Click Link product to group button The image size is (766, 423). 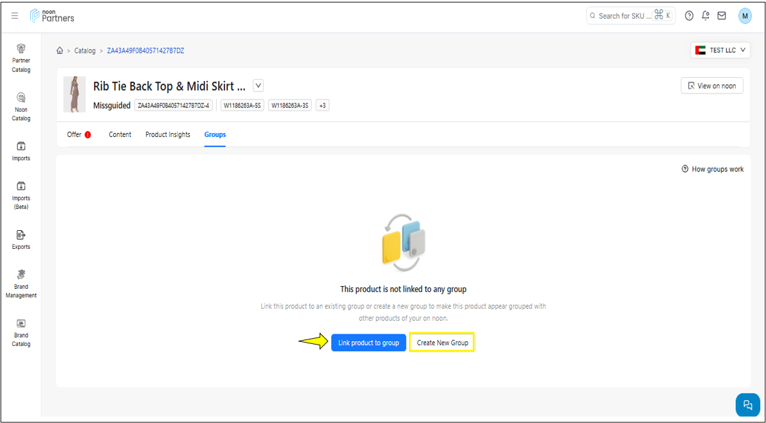[369, 343]
